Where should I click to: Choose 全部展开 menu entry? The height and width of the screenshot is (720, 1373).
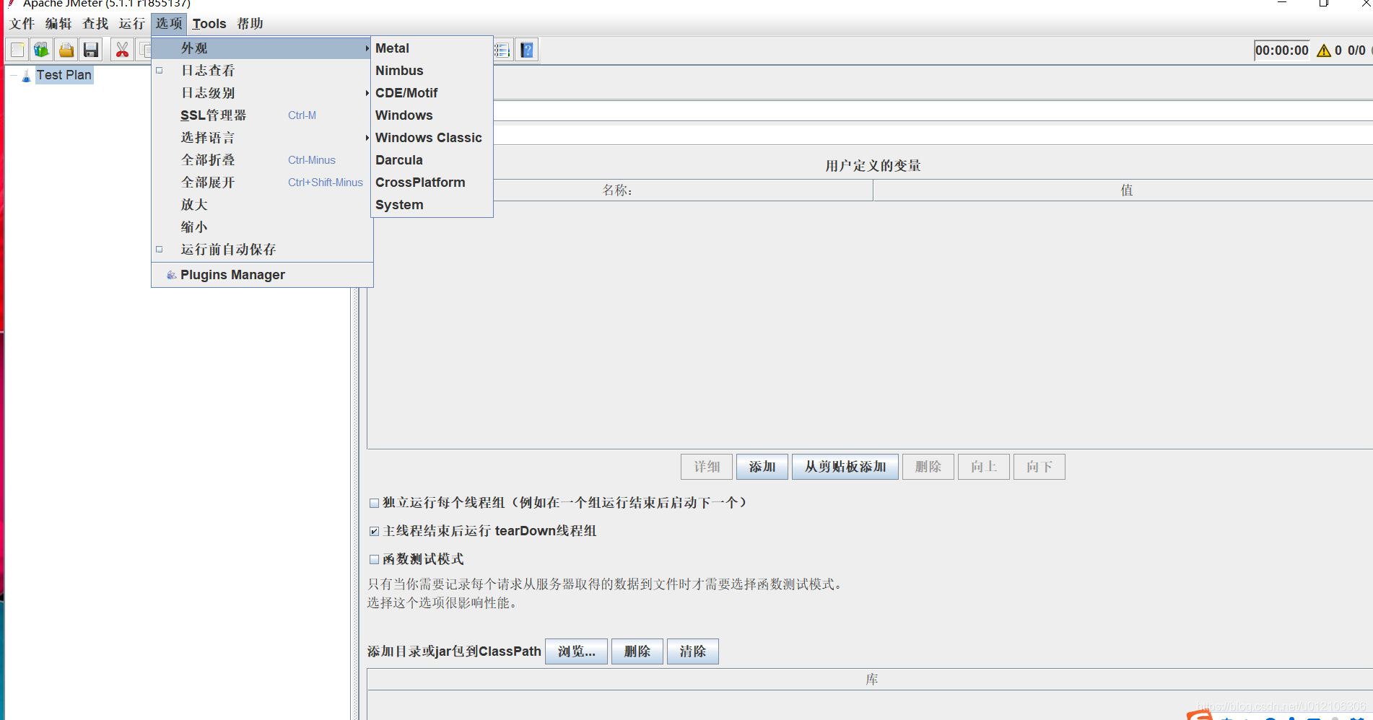coord(262,183)
